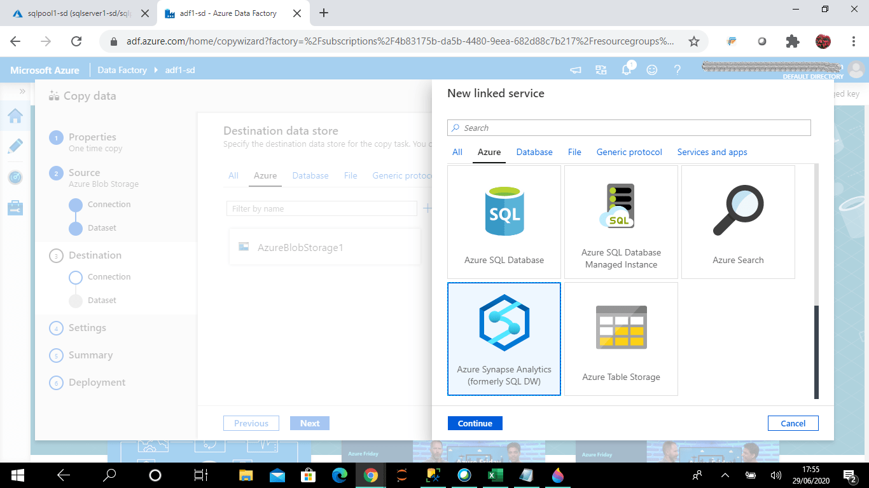The image size is (869, 488).
Task: Click the Search field in New linked service
Action: coord(629,128)
